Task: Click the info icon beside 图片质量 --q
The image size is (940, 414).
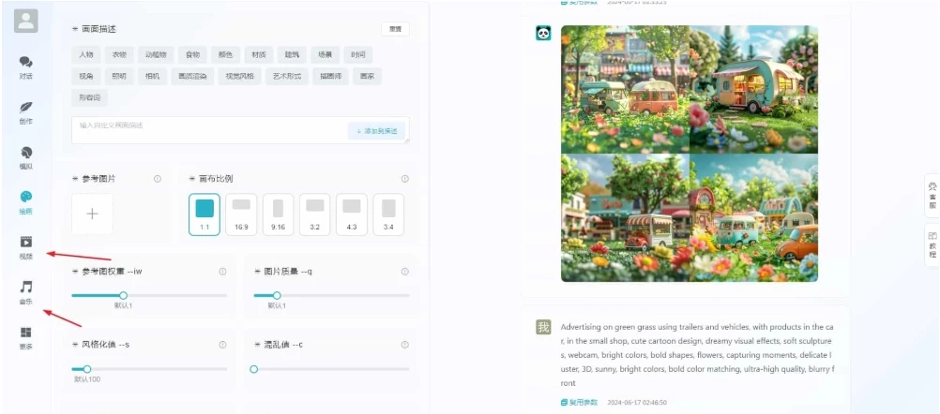Action: 405,272
